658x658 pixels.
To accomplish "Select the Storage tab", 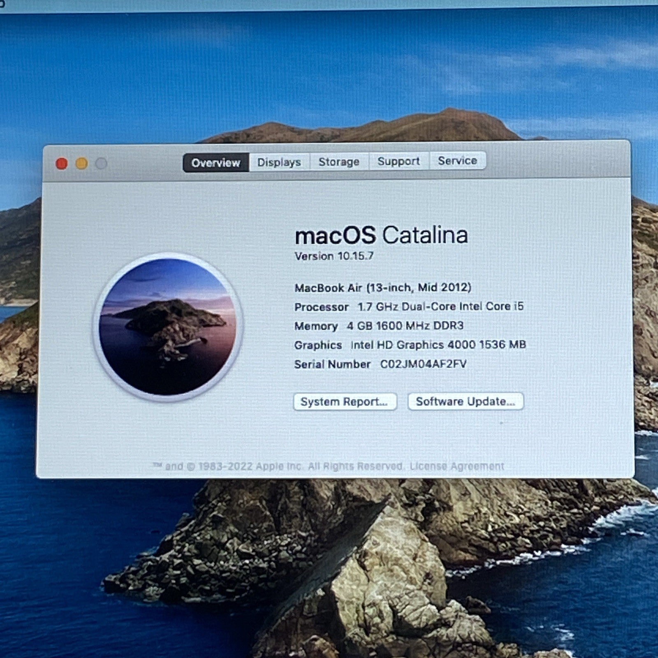I will pos(339,162).
